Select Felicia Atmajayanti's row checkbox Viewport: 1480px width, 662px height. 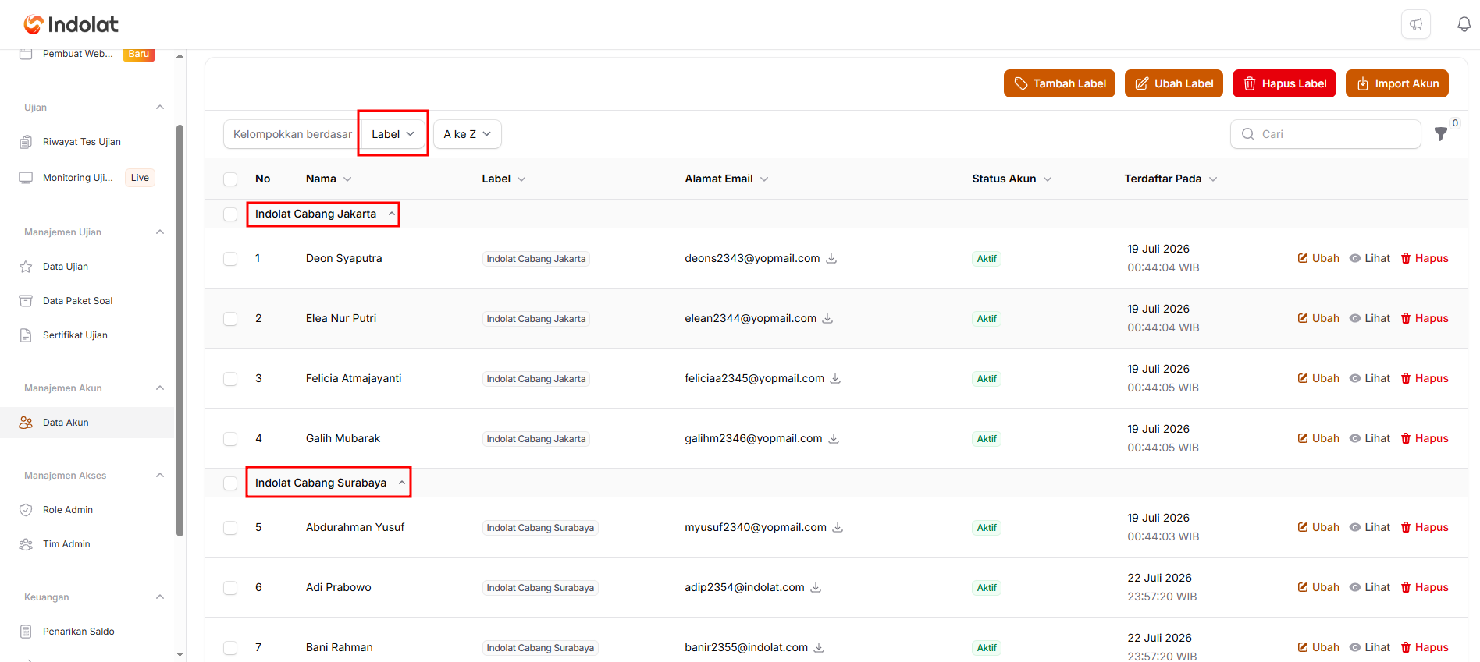pos(230,379)
